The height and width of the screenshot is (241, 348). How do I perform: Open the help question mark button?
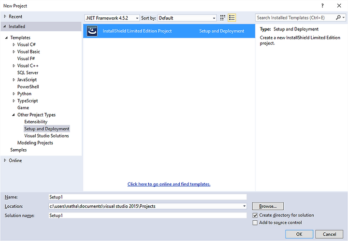click(x=322, y=6)
